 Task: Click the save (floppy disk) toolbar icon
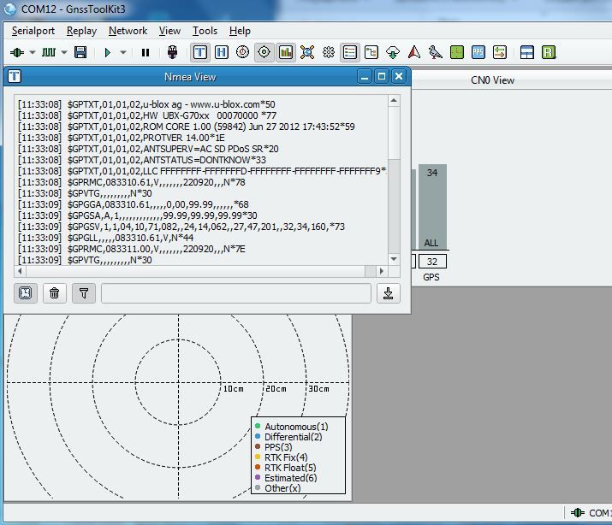click(x=80, y=52)
